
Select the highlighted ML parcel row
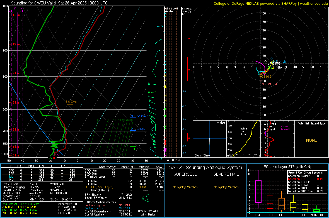coord(42,177)
